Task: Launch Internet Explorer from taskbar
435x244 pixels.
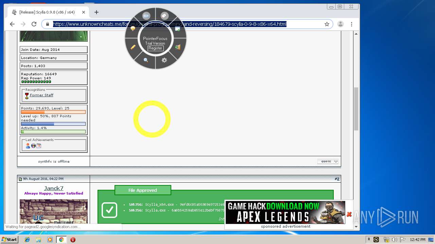Action: [x=27, y=240]
